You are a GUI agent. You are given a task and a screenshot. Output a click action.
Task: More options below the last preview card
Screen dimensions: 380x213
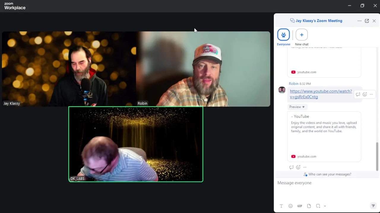click(305, 167)
